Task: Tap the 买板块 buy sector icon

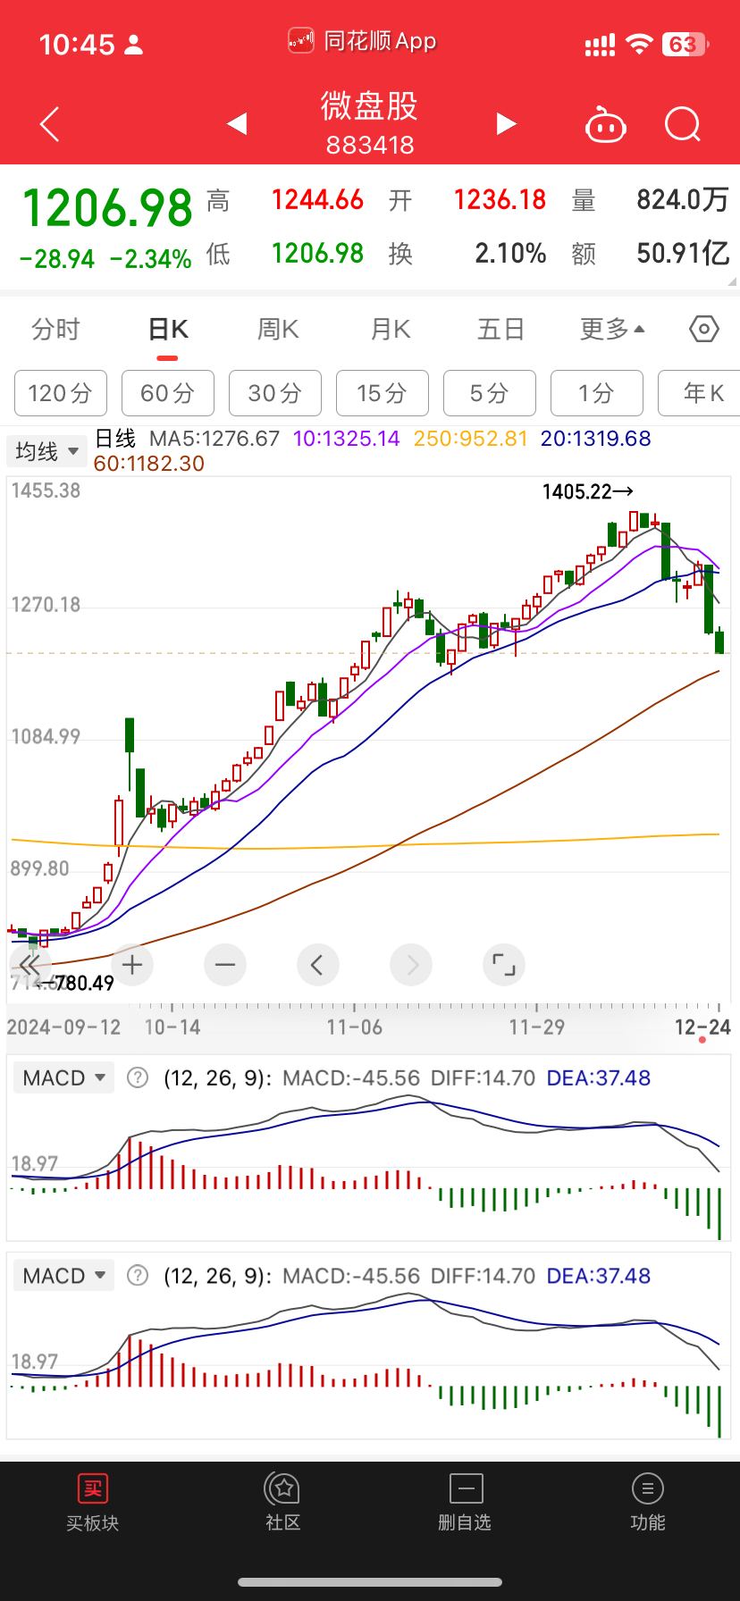Action: [x=92, y=1502]
